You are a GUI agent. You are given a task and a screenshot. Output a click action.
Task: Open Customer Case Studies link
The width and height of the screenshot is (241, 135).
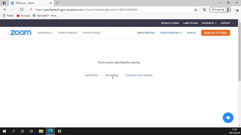coord(139,75)
